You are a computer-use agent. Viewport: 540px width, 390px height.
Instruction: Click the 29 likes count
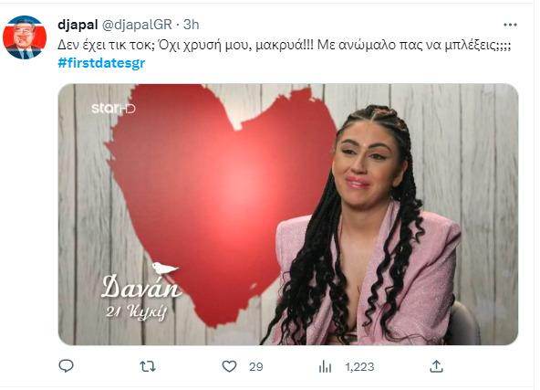[x=256, y=366]
